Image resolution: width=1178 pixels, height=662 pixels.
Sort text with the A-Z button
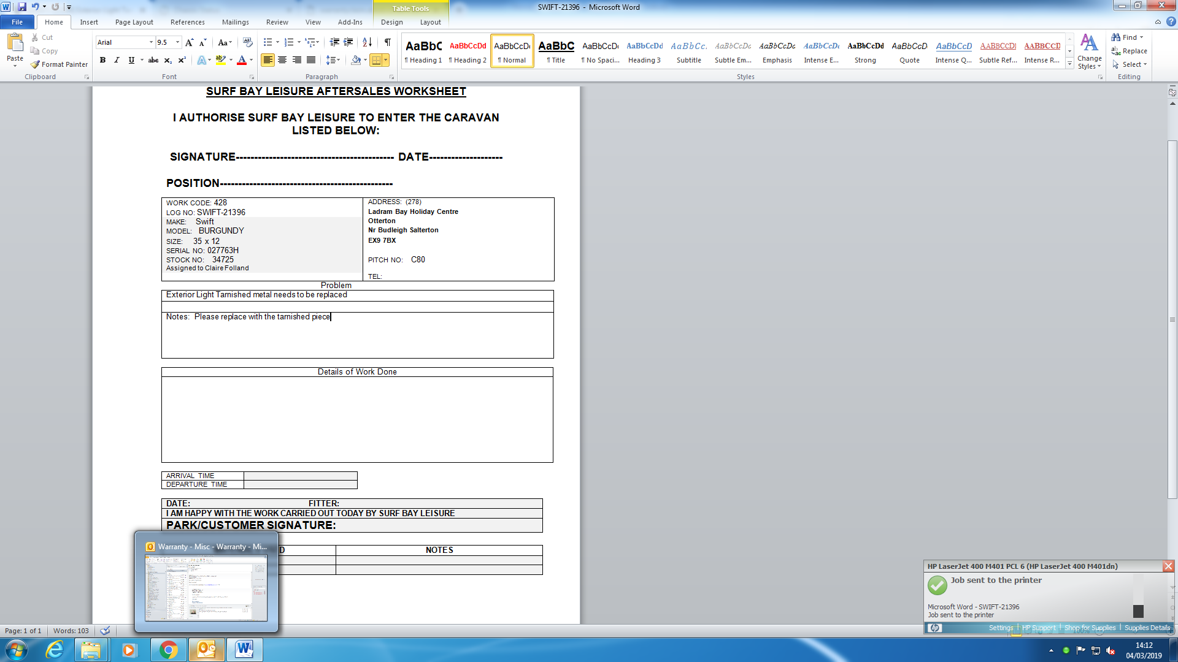367,42
